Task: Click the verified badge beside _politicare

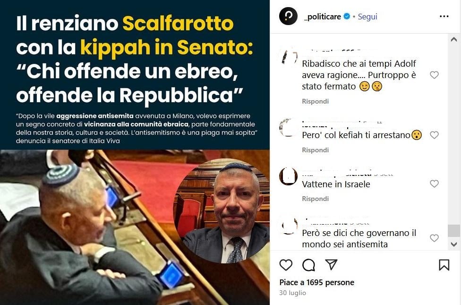Action: [x=347, y=16]
